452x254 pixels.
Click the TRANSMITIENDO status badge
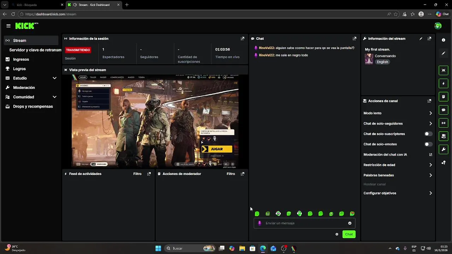coord(78,50)
